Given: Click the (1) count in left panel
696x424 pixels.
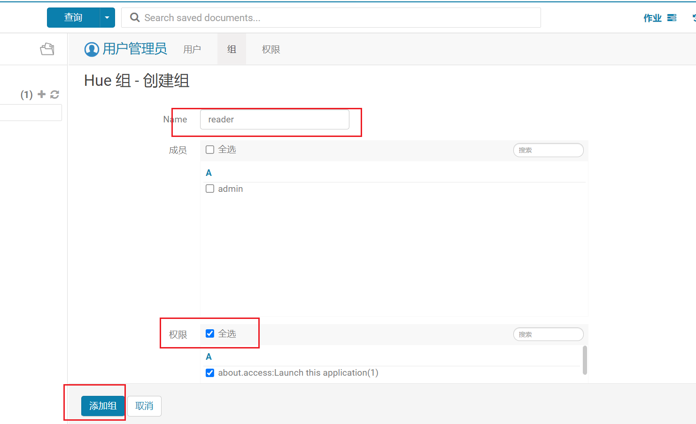Looking at the screenshot, I should (27, 95).
